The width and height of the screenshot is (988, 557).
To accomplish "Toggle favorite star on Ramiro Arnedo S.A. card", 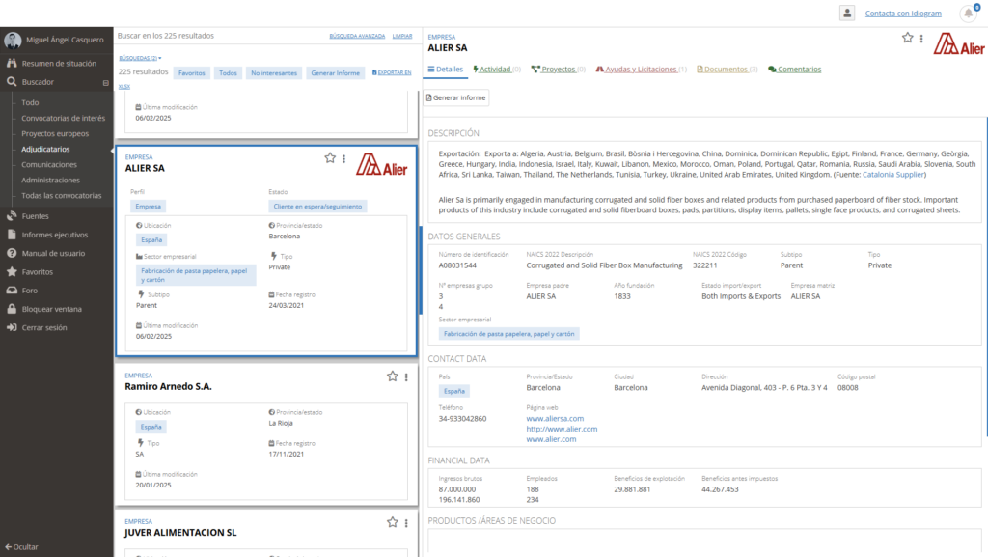I will tap(393, 376).
